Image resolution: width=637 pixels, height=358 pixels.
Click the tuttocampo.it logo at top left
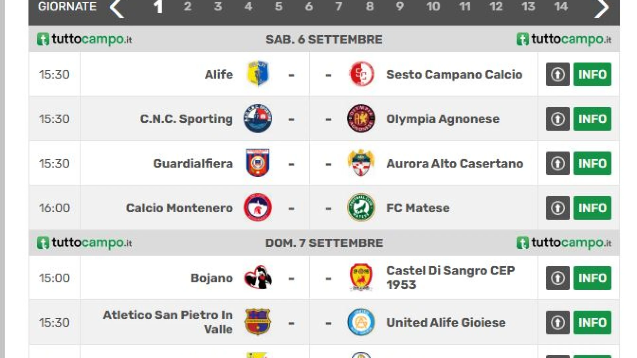coord(85,39)
